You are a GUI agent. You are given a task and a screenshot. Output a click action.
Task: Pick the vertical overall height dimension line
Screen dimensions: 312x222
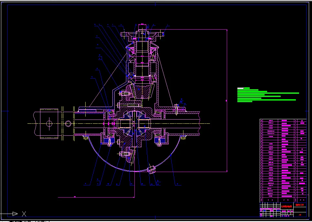point(227,101)
